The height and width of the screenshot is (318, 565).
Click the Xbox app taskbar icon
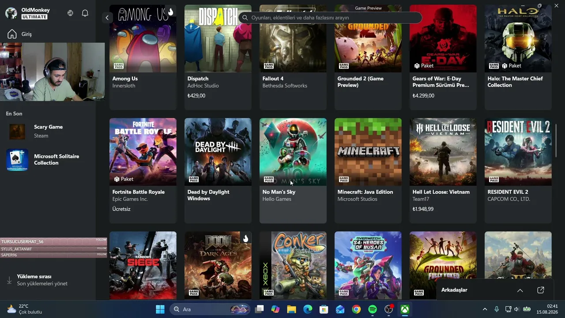point(404,309)
